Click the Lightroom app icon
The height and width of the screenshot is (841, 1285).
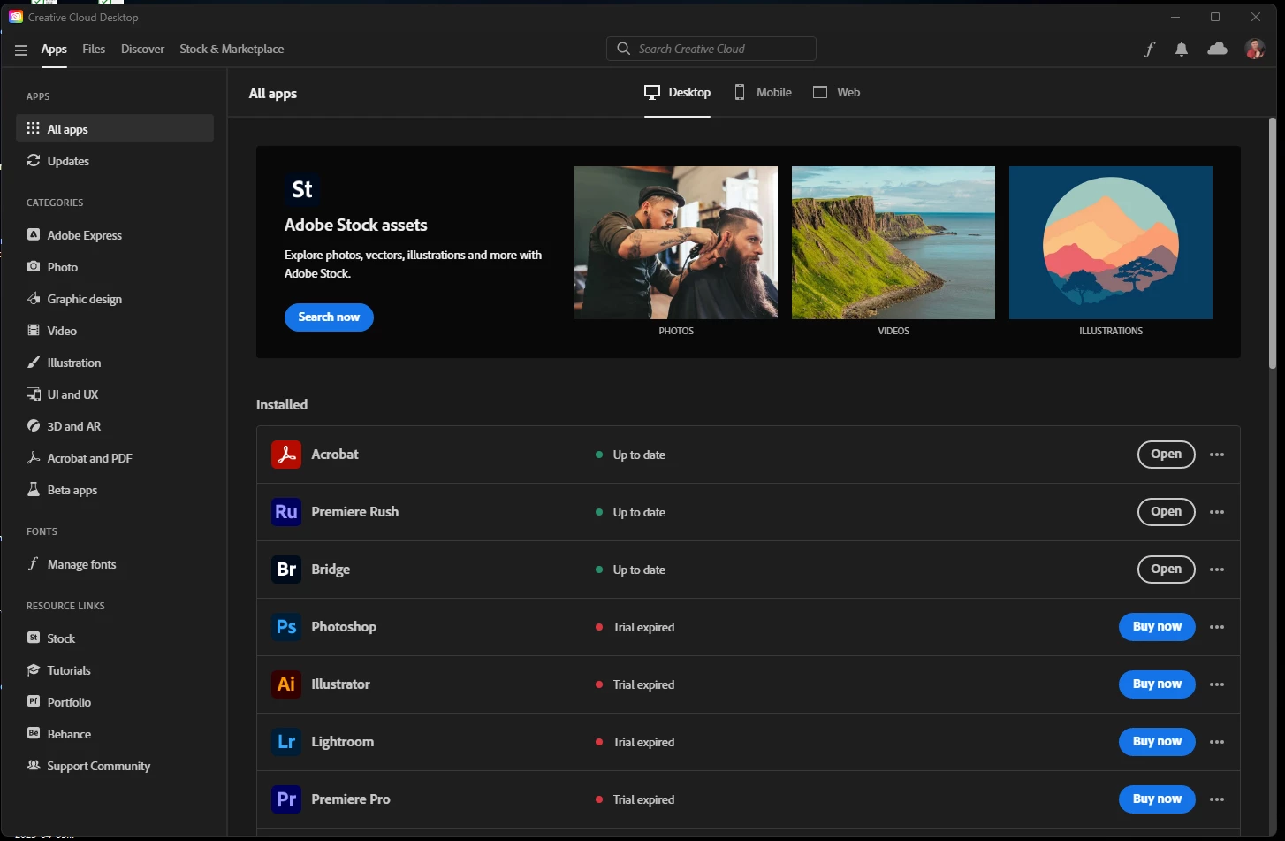click(286, 742)
